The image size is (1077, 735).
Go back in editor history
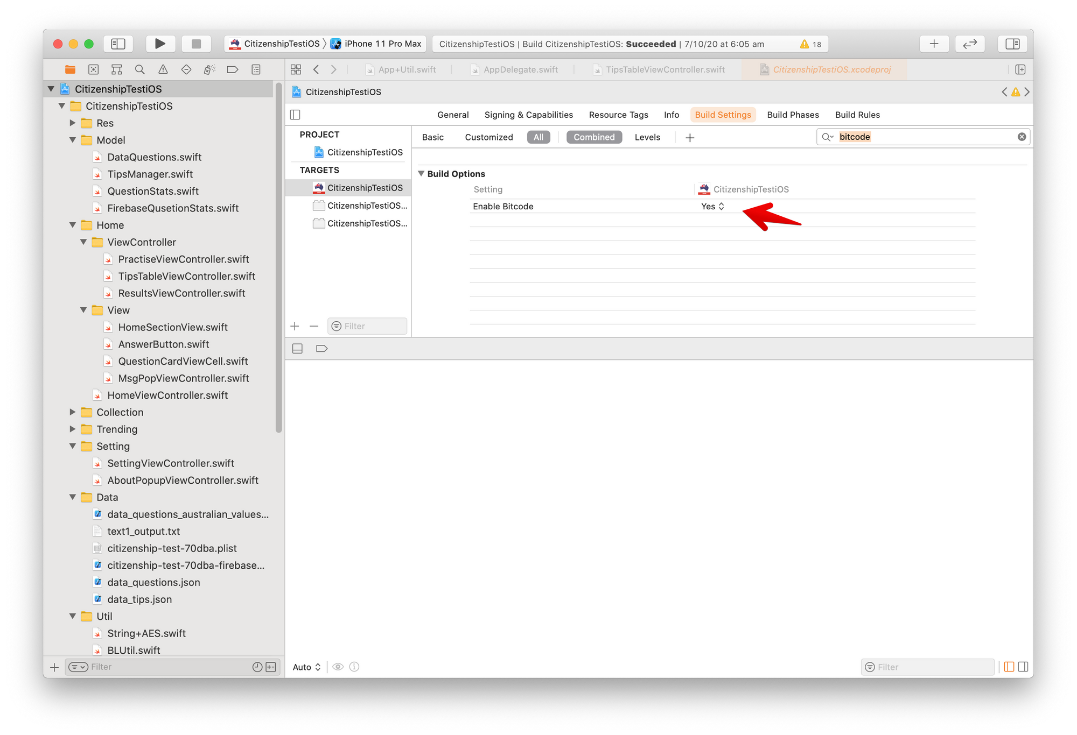click(x=316, y=69)
